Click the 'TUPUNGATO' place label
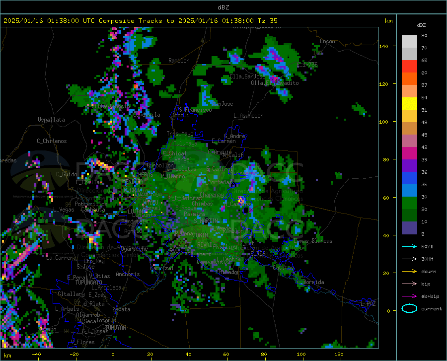This screenshot has width=447, height=361. click(89, 283)
